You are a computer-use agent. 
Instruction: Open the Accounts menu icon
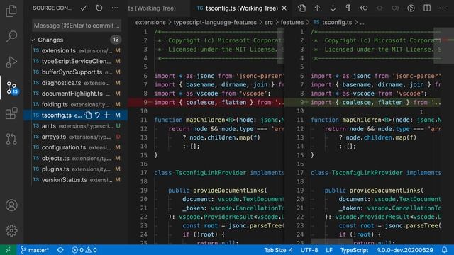[11, 205]
